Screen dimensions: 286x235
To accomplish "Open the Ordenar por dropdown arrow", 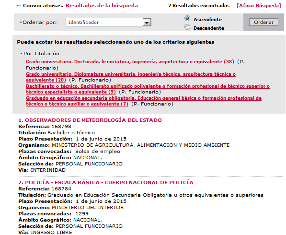I will coord(147,22).
